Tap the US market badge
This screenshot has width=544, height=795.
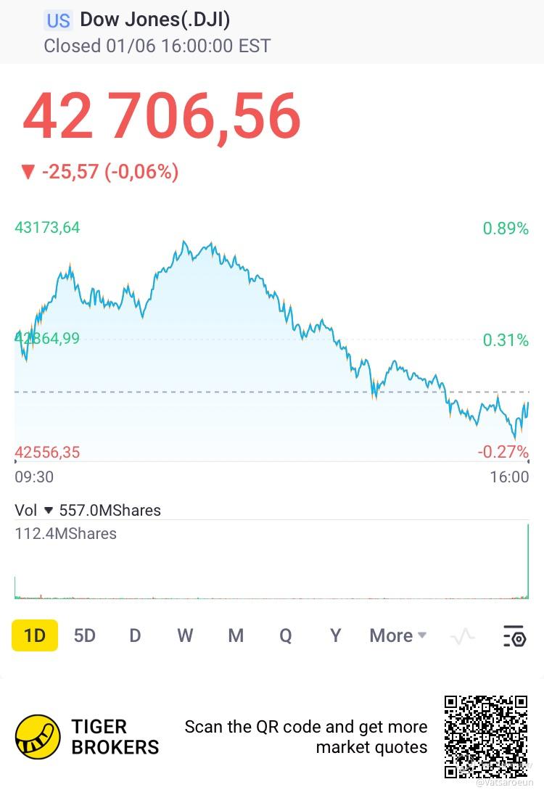[58, 20]
